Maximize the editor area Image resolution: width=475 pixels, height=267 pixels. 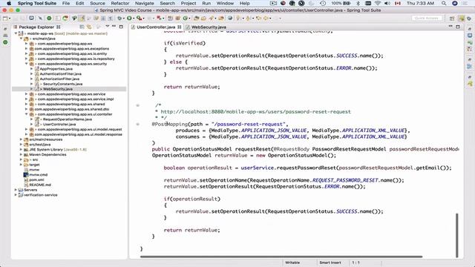click(458, 27)
